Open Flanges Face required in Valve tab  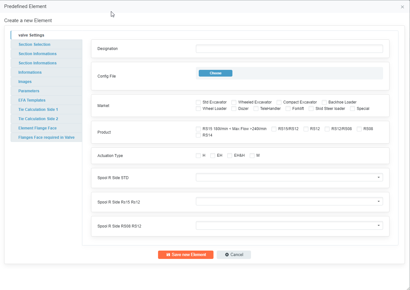click(46, 137)
